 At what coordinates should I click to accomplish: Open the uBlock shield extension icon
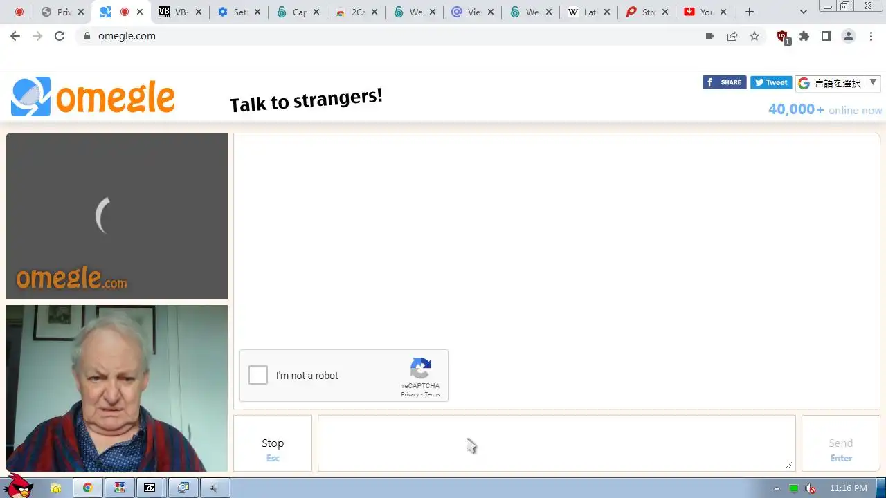(x=783, y=37)
